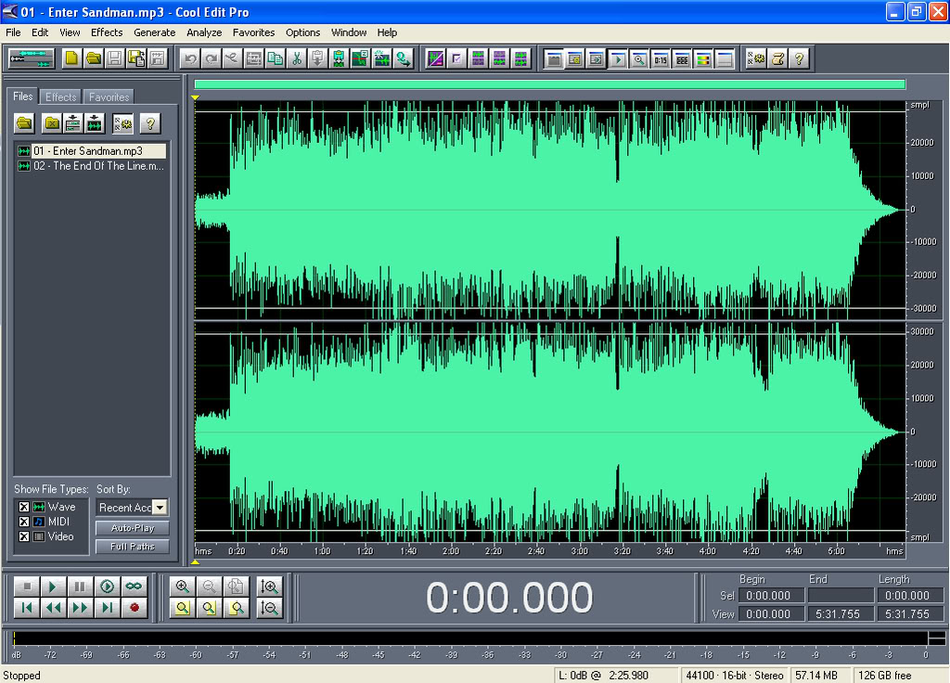Click the Copy icon in toolbar

275,58
